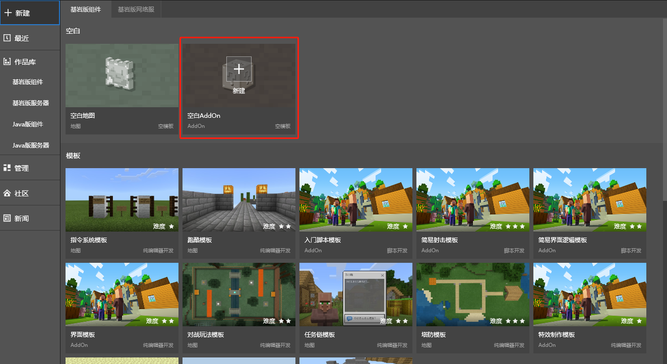Click the 对战玩法模板 title text
The height and width of the screenshot is (364, 667).
point(206,335)
